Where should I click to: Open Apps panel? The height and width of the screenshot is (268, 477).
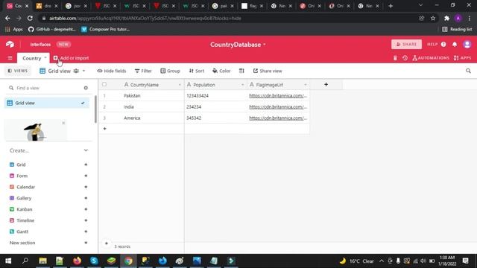[462, 58]
